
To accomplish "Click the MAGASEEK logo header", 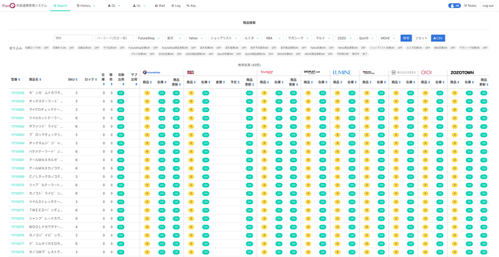I will [x=404, y=72].
